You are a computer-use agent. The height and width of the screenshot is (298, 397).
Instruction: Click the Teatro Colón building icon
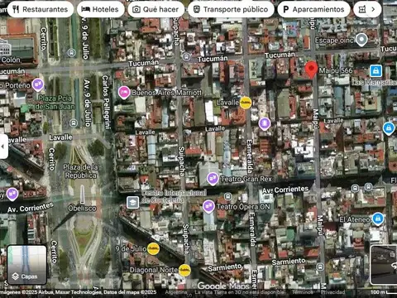point(5,48)
